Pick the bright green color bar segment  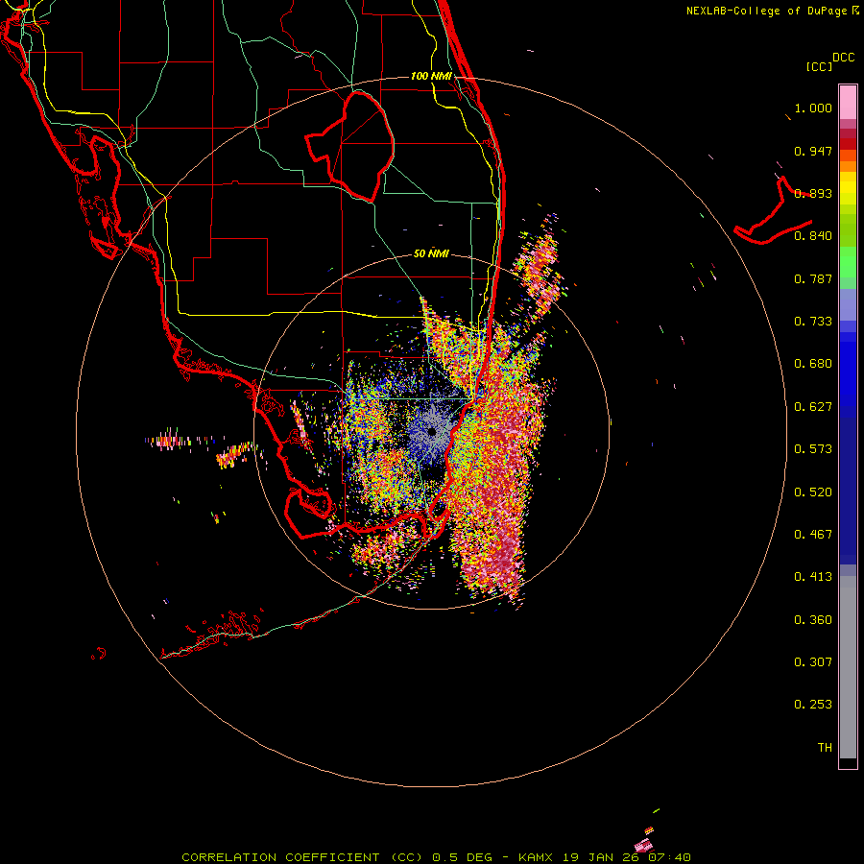[x=848, y=262]
